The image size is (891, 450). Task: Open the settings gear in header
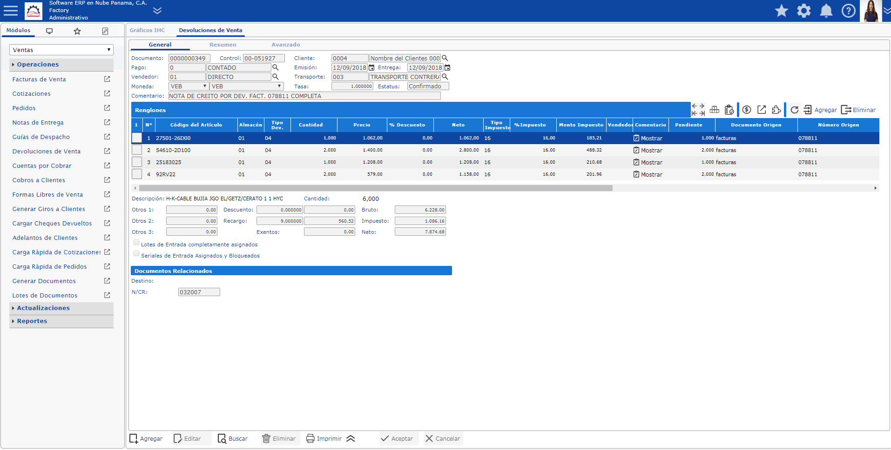click(803, 11)
